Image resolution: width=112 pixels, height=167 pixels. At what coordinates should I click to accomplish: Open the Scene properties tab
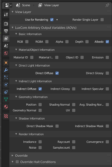tap(6, 46)
